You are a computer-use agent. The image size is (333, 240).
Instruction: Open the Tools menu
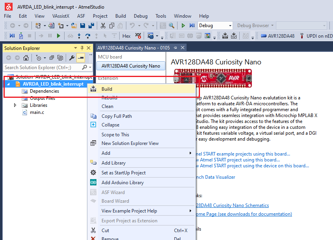pos(161,16)
